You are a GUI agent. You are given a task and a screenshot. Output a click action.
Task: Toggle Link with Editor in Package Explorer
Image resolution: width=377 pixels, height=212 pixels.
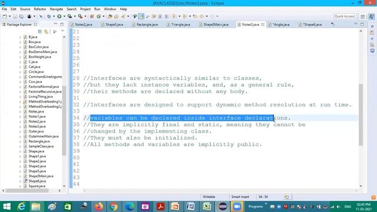(46, 32)
